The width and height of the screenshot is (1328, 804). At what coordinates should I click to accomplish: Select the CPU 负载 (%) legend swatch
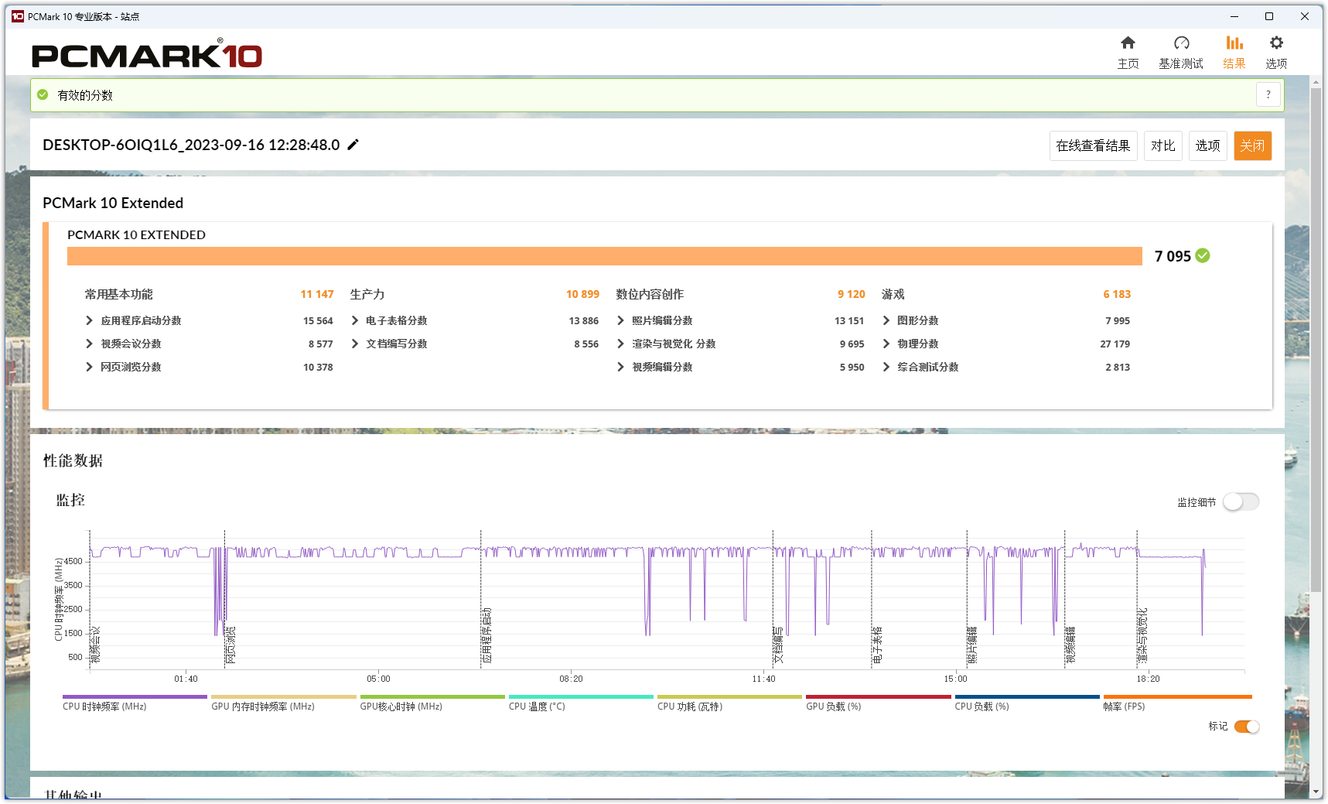[1026, 697]
